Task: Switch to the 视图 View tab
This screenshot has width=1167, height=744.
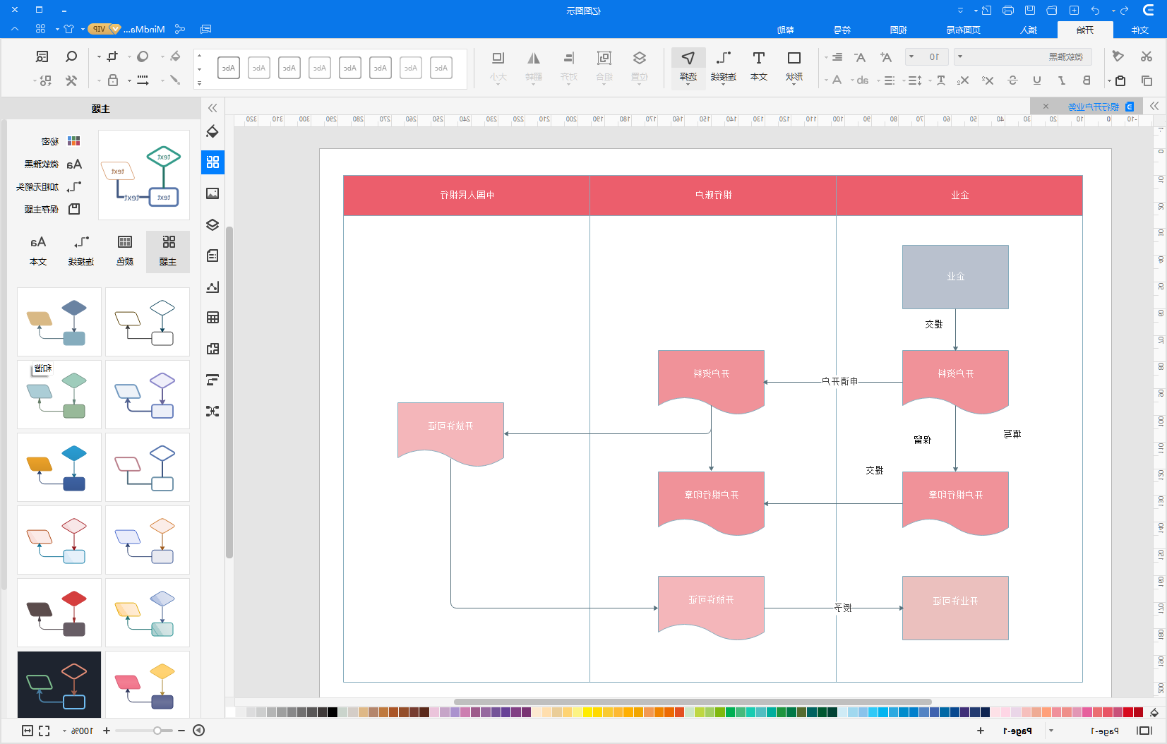Action: (x=899, y=30)
